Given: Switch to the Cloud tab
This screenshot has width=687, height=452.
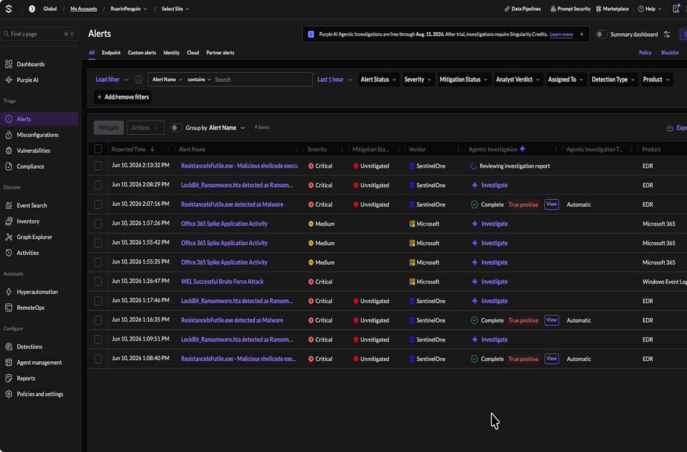Looking at the screenshot, I should click(193, 53).
